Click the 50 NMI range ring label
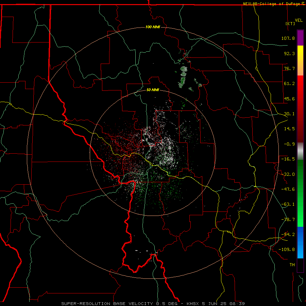Viewport: 306px width, 306px height. pos(153,90)
